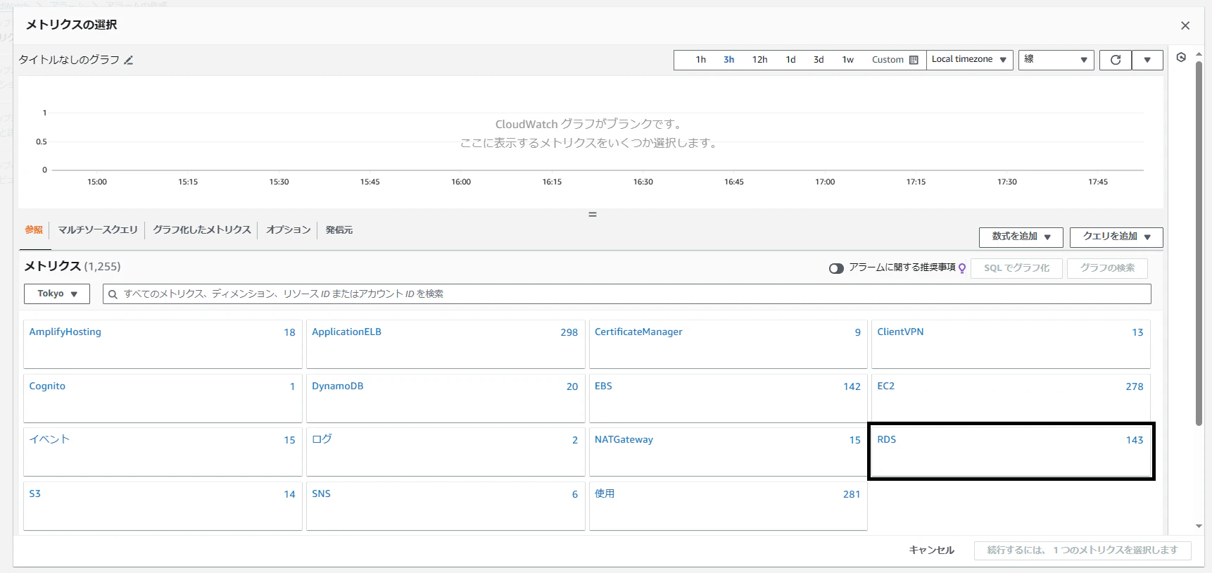1212x573 pixels.
Task: Switch to the 発信元 tab
Action: tap(339, 229)
